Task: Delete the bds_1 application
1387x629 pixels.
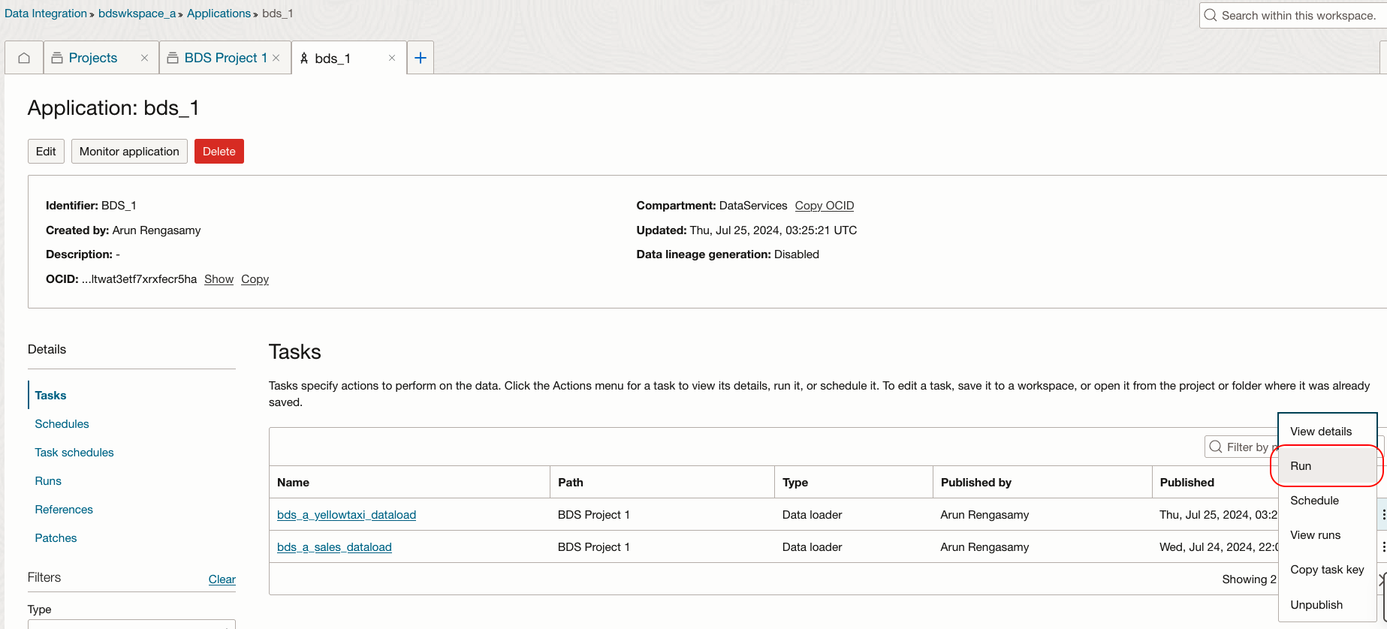Action: tap(219, 152)
